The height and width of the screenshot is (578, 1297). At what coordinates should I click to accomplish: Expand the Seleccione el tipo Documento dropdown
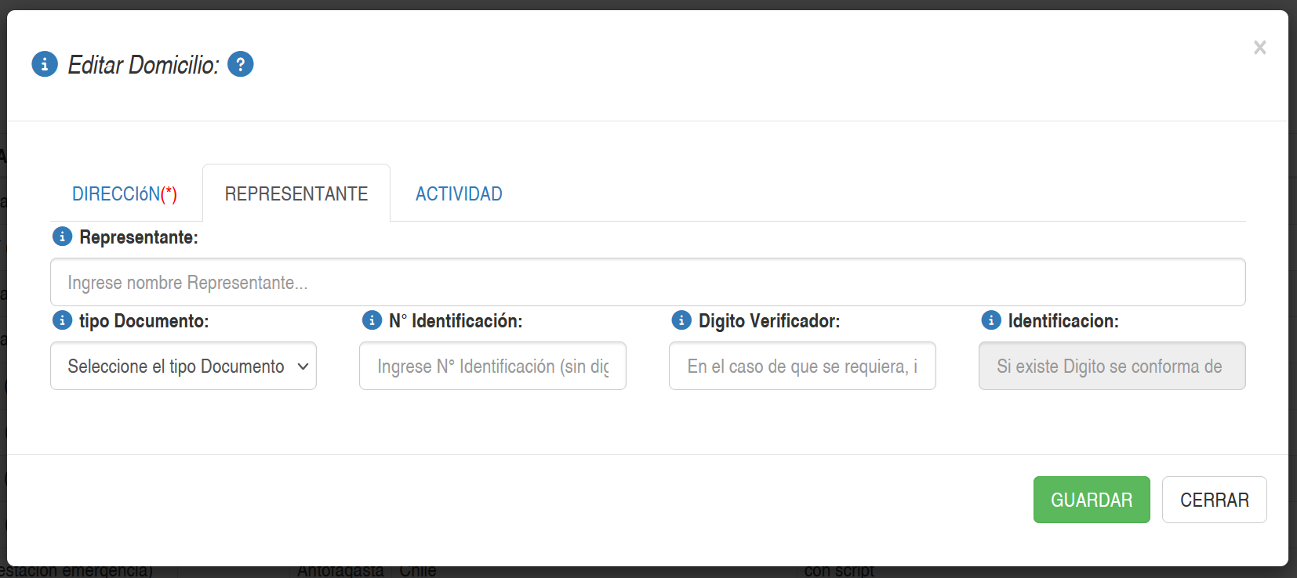(183, 366)
